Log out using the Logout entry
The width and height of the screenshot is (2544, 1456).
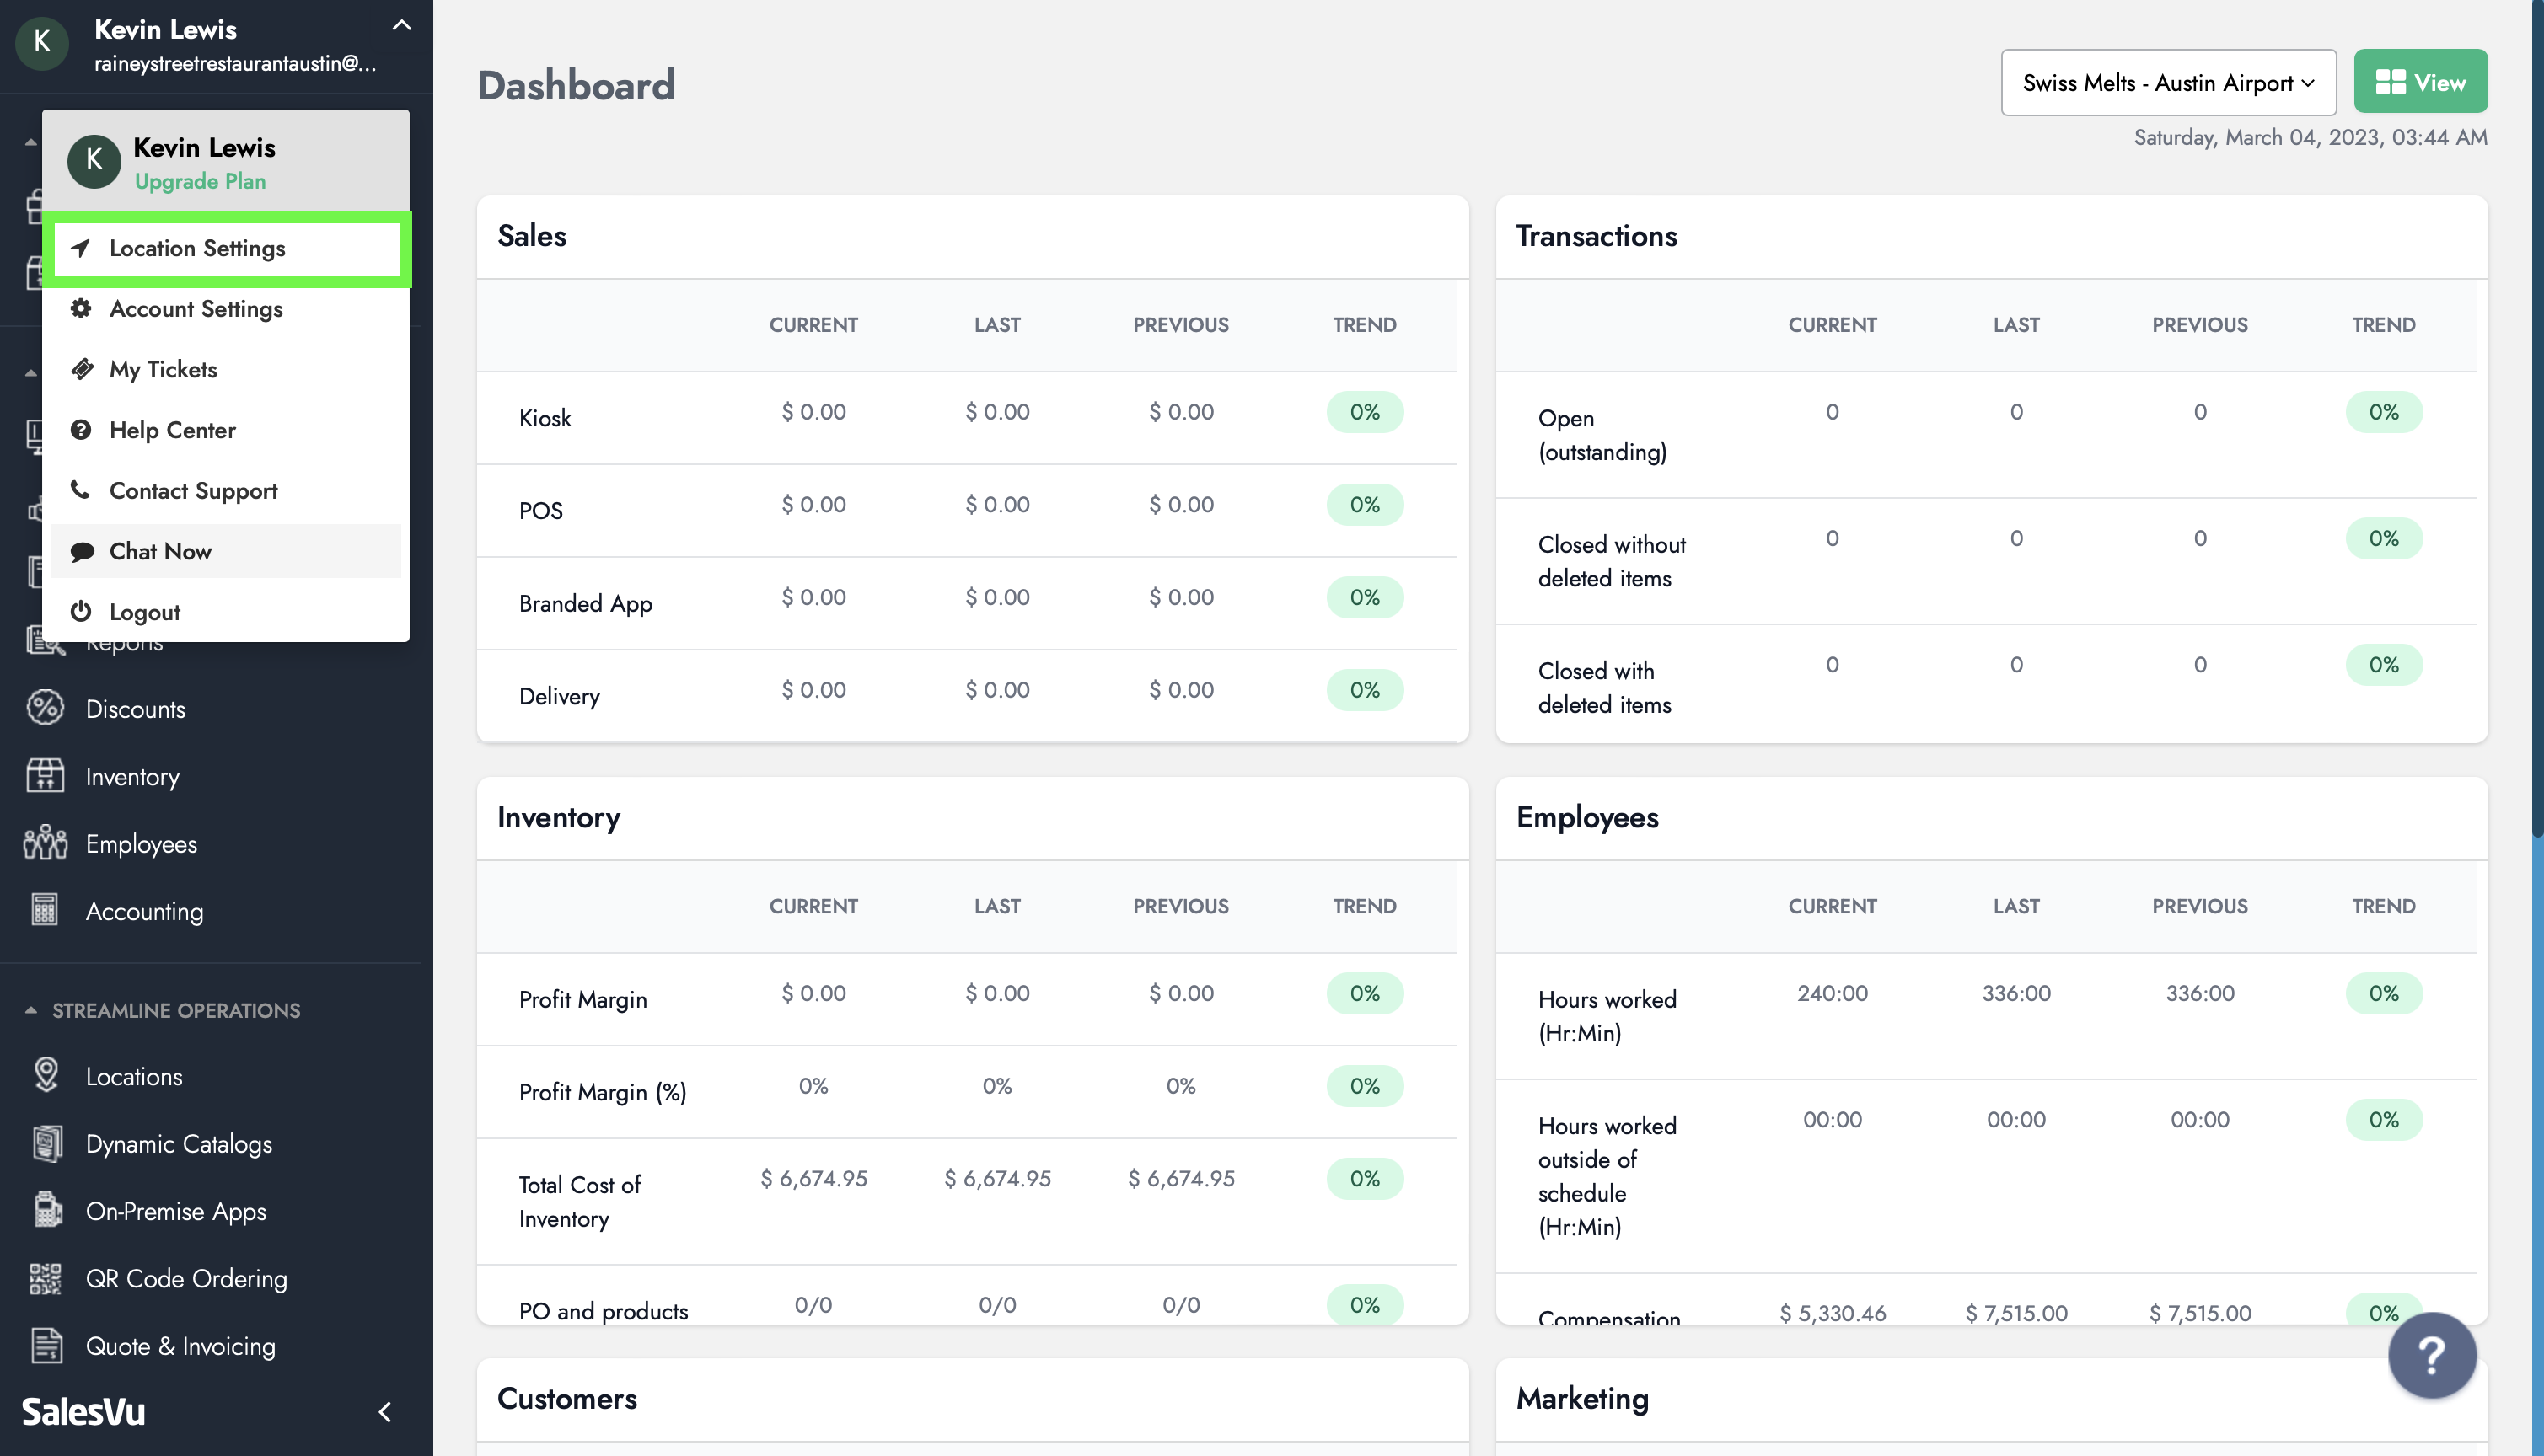[x=226, y=612]
